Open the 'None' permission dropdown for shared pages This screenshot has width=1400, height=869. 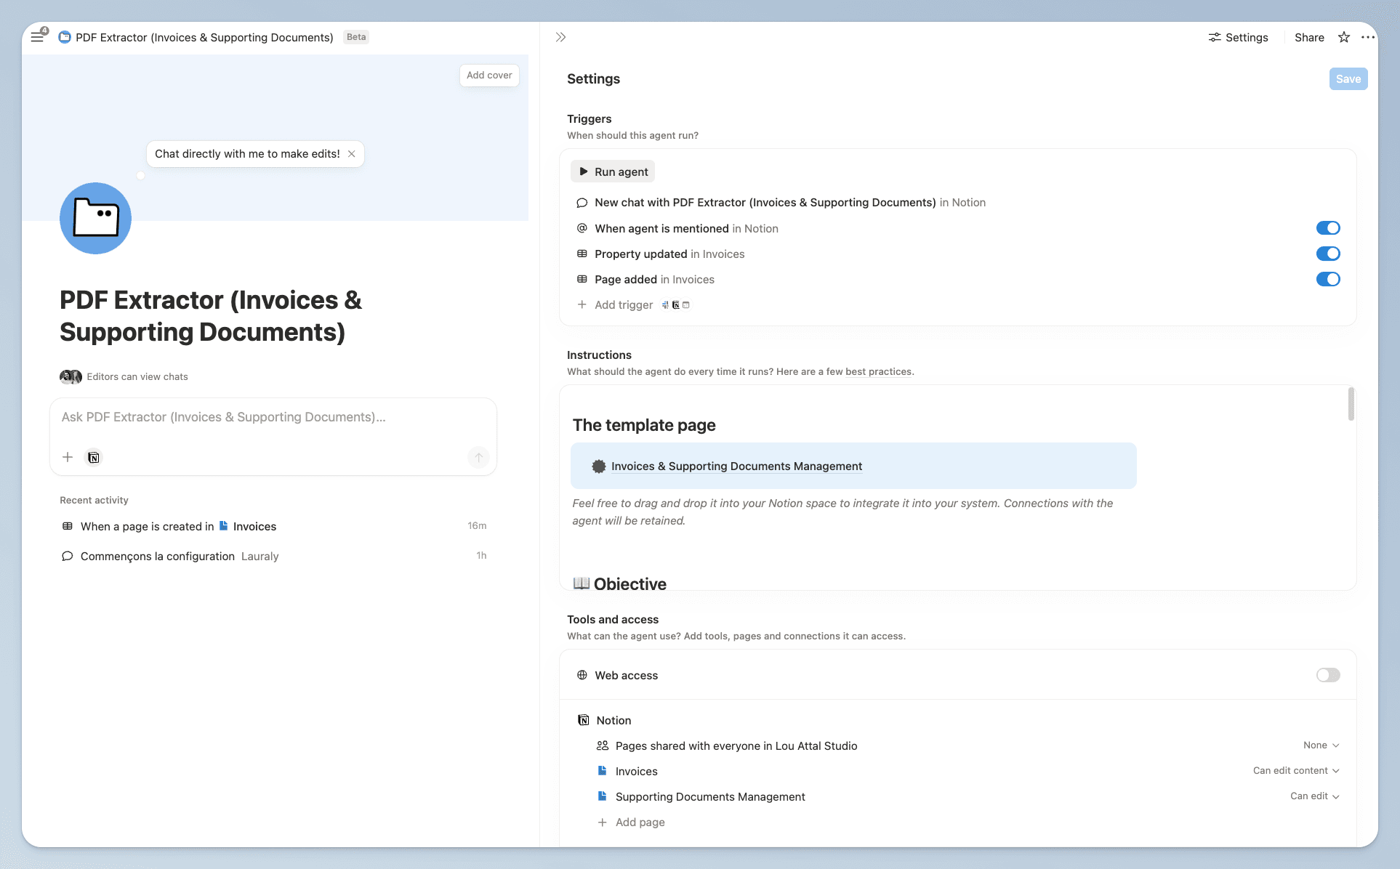coord(1321,745)
